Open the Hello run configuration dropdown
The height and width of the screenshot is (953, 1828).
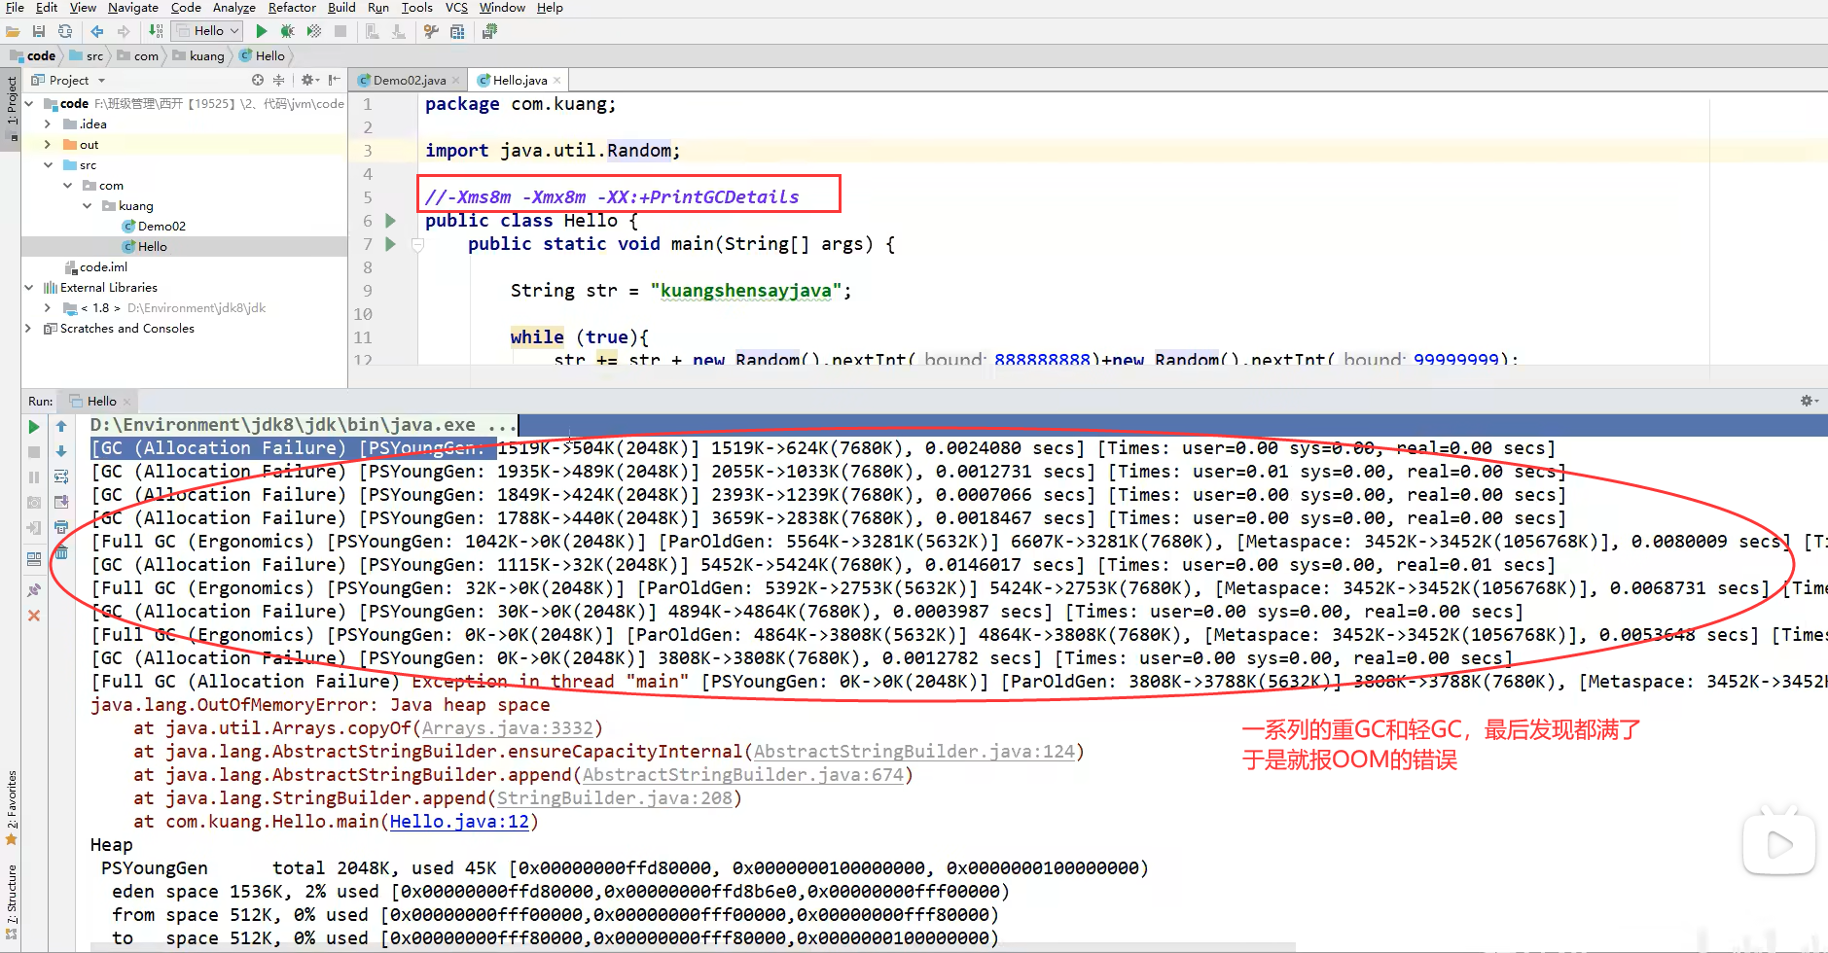pos(206,31)
